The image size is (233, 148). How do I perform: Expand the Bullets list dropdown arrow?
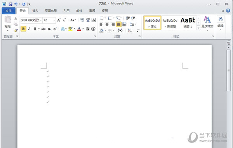tap(105, 18)
